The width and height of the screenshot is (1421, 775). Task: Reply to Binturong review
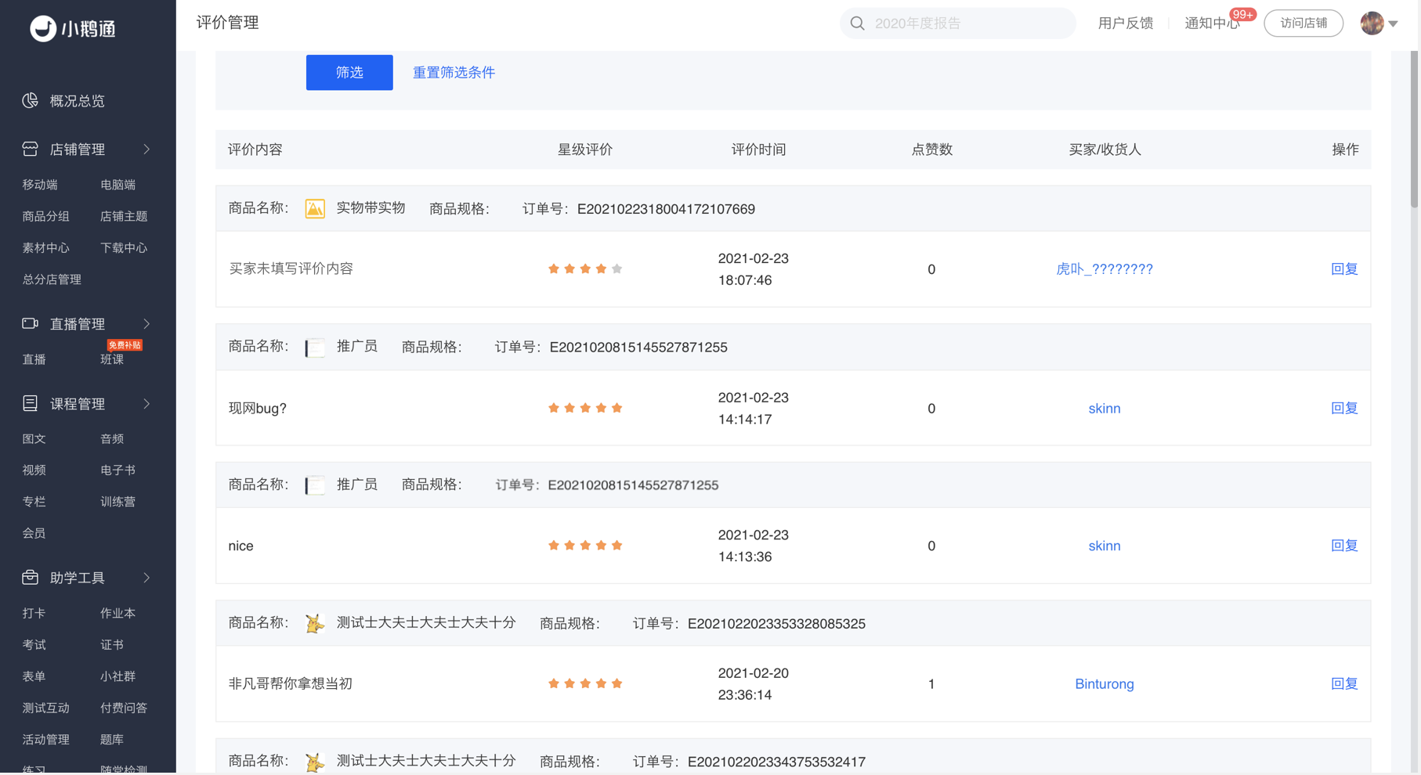tap(1344, 683)
